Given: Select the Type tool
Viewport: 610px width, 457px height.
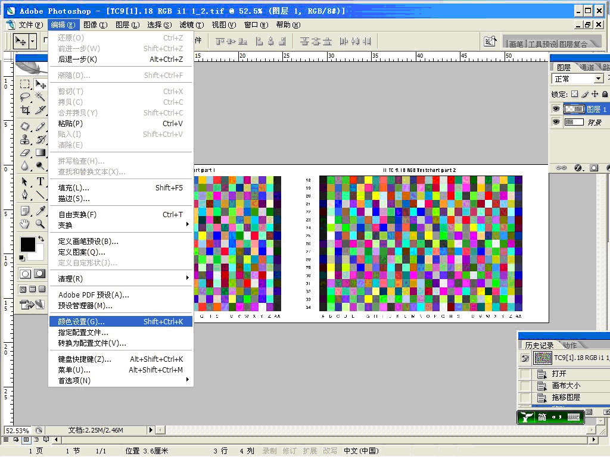Looking at the screenshot, I should click(40, 181).
